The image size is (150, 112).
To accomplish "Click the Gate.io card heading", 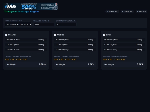I will tap(61, 35).
